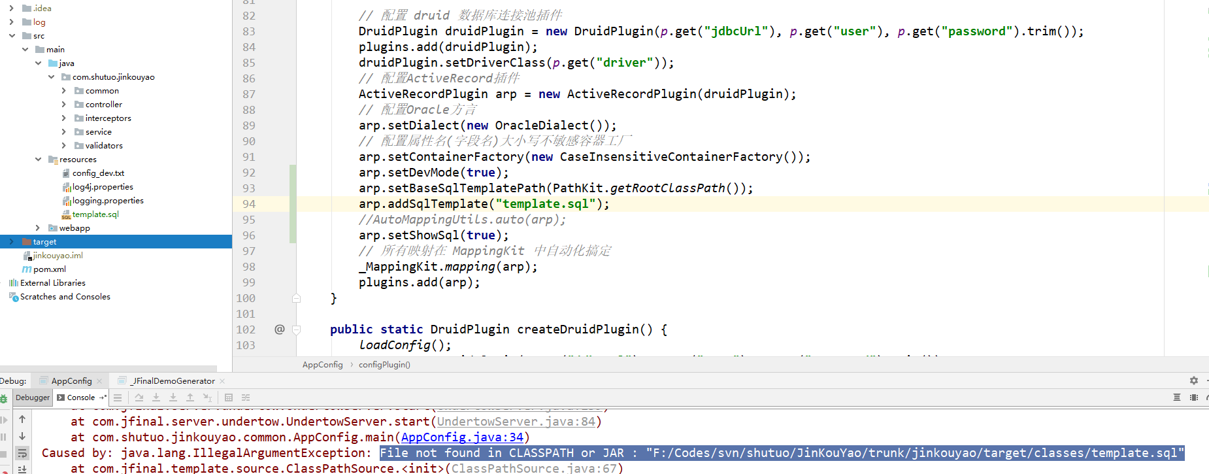
Task: Click Show Execution Point icon in debug toolbar
Action: [118, 398]
